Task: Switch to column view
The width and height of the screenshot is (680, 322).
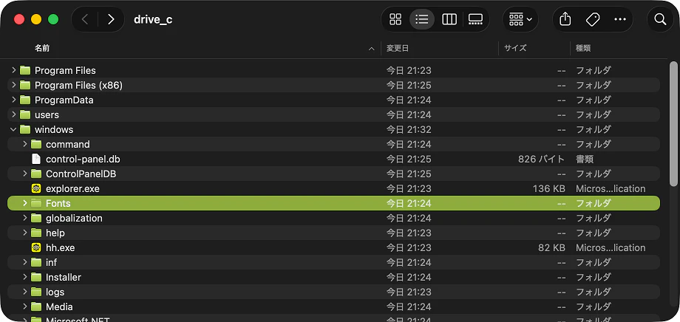Action: click(449, 19)
